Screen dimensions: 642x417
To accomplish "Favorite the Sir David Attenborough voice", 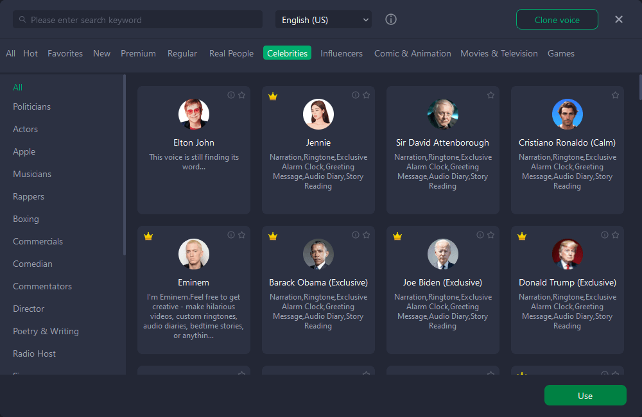I will pos(490,95).
